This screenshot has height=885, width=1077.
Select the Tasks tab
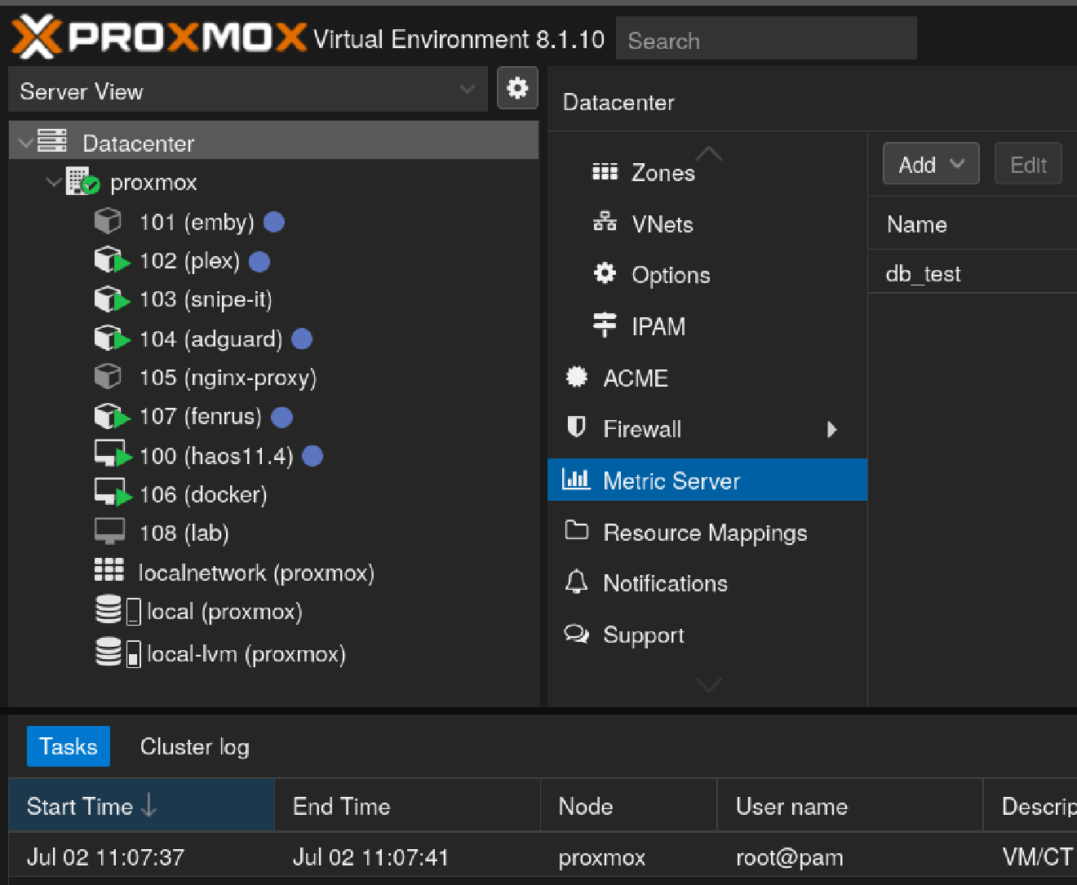[68, 746]
